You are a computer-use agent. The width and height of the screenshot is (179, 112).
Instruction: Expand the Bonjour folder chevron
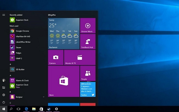(44, 97)
